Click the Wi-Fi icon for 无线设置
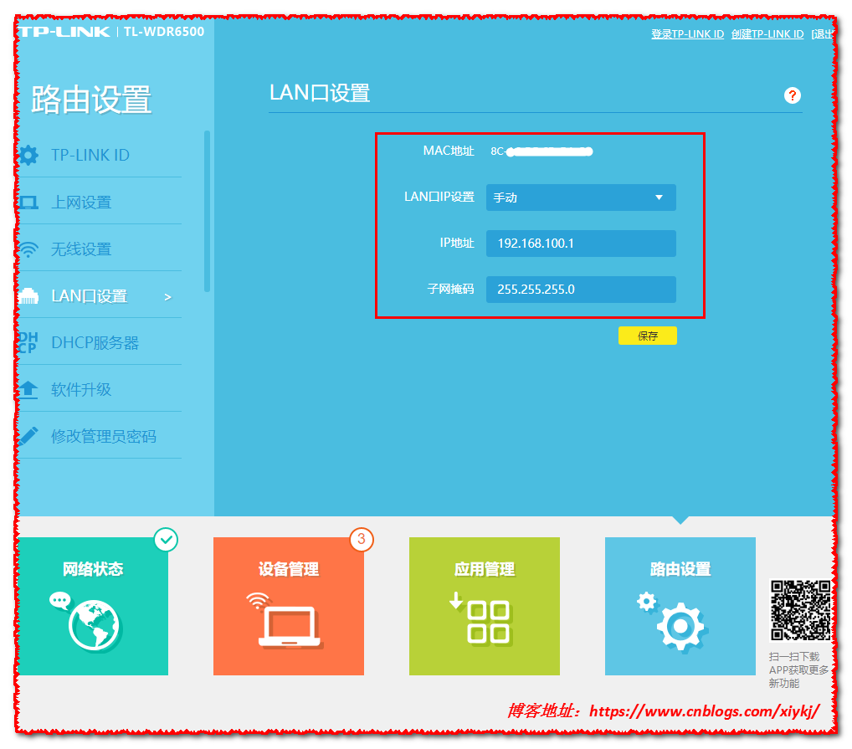 click(x=28, y=249)
